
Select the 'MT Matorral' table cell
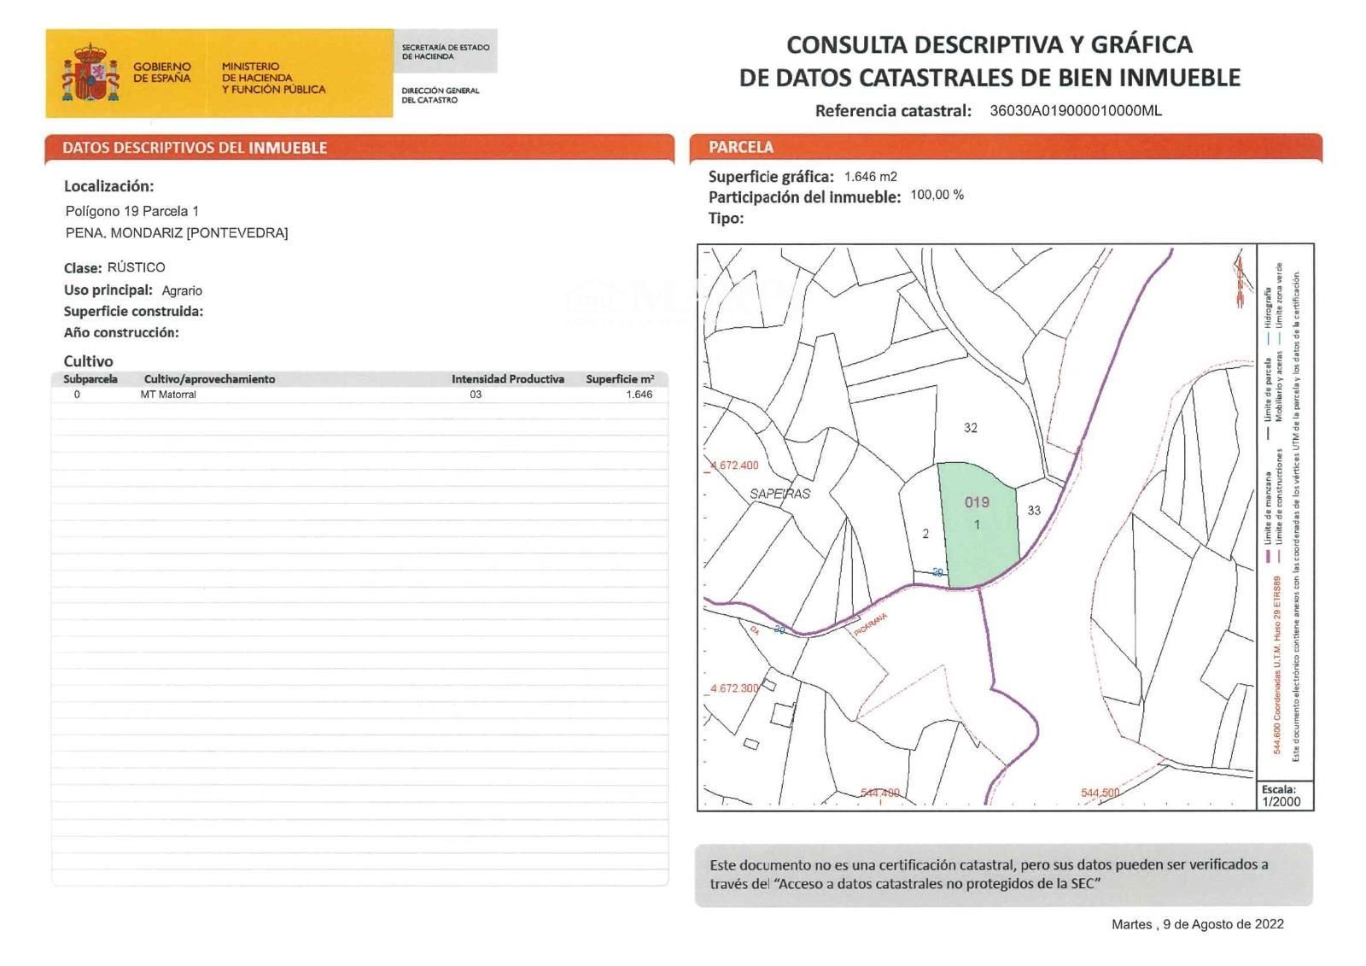pyautogui.click(x=168, y=395)
